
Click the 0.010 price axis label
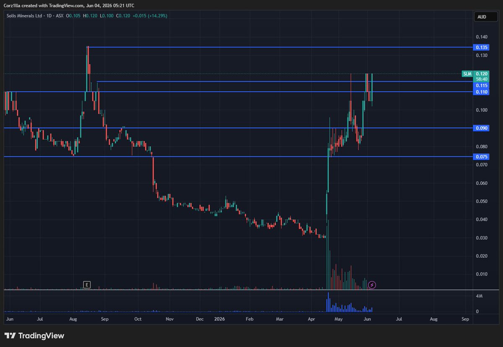pyautogui.click(x=482, y=274)
